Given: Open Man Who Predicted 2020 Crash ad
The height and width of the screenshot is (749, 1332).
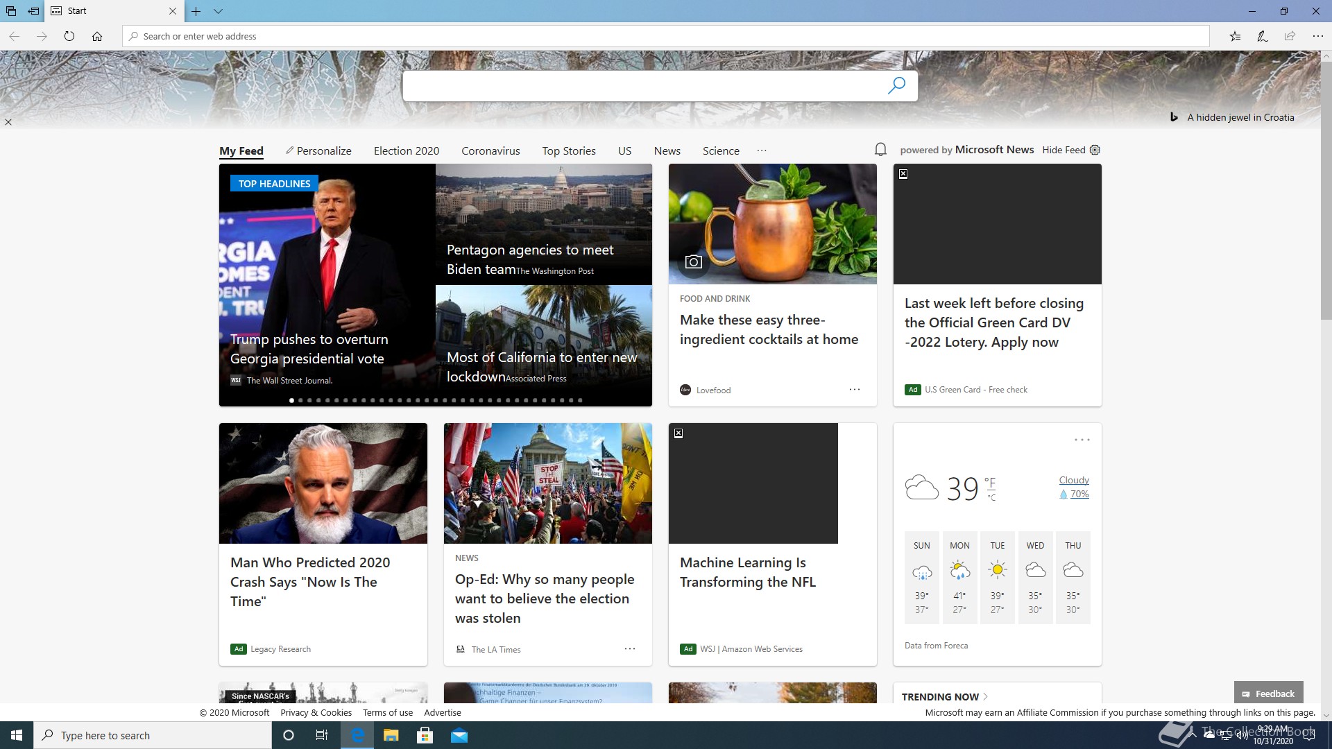Looking at the screenshot, I should 310,582.
